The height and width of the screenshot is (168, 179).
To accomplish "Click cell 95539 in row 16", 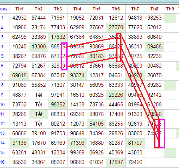I will tap(19, 162).
